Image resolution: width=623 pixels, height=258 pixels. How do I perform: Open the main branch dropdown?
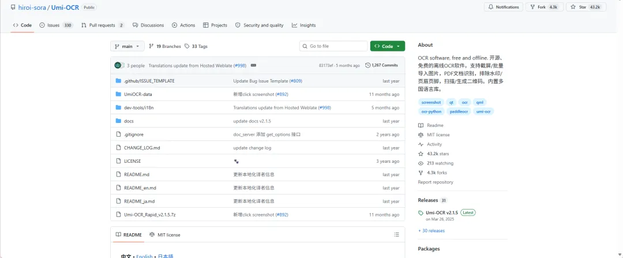127,46
